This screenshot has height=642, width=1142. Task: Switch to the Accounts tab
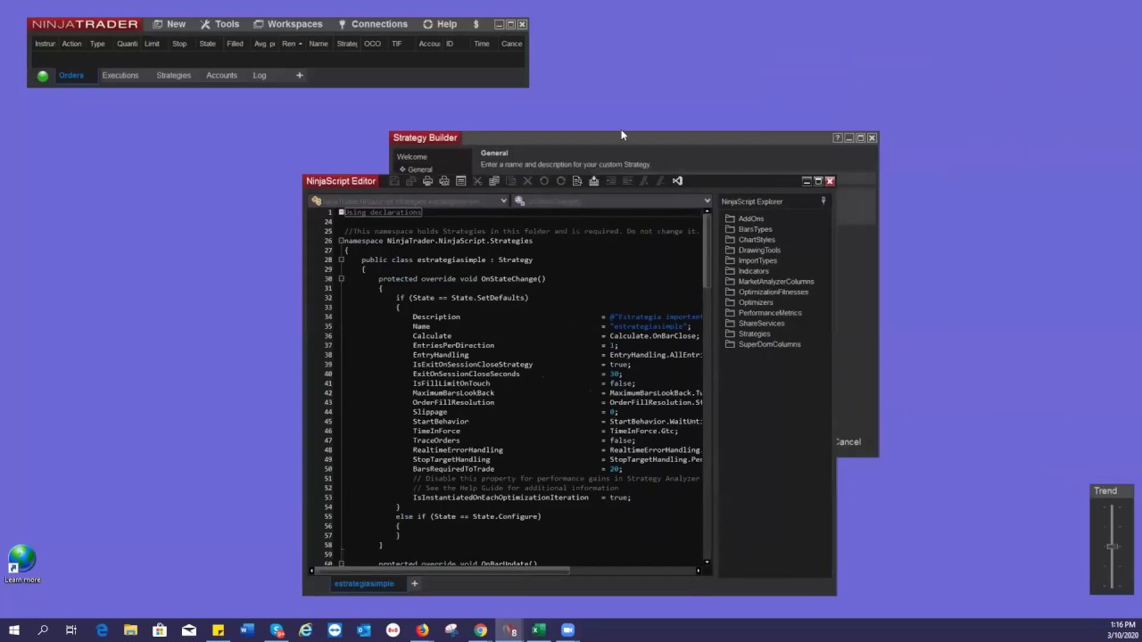pos(221,76)
